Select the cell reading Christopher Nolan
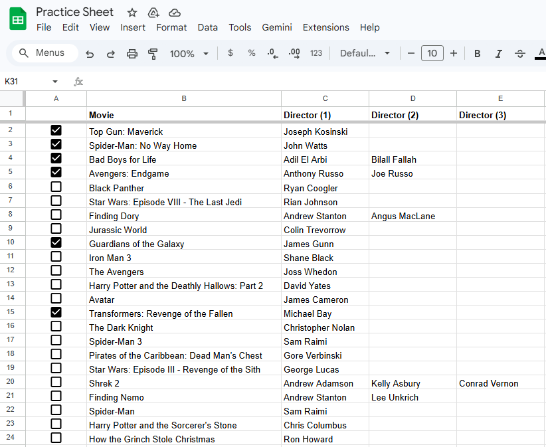The image size is (546, 447). (325, 327)
